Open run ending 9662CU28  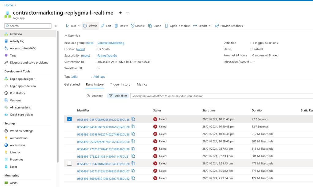click(103, 134)
